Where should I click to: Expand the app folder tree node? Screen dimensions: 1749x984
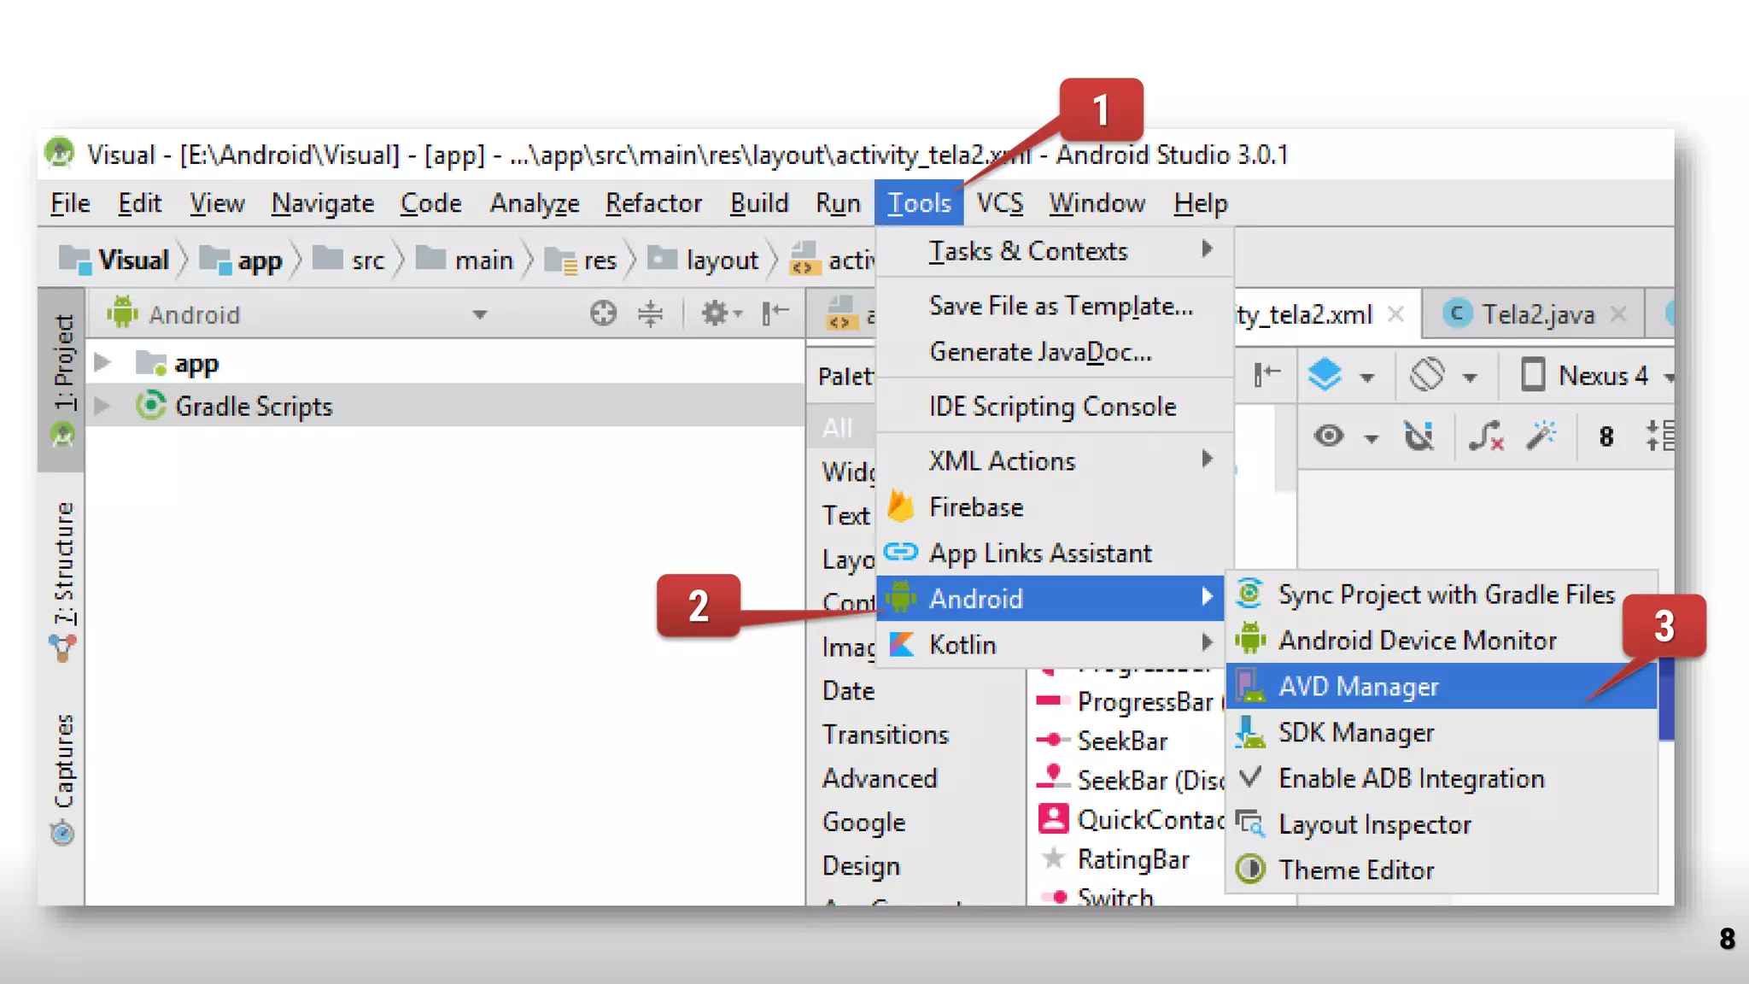click(x=102, y=363)
